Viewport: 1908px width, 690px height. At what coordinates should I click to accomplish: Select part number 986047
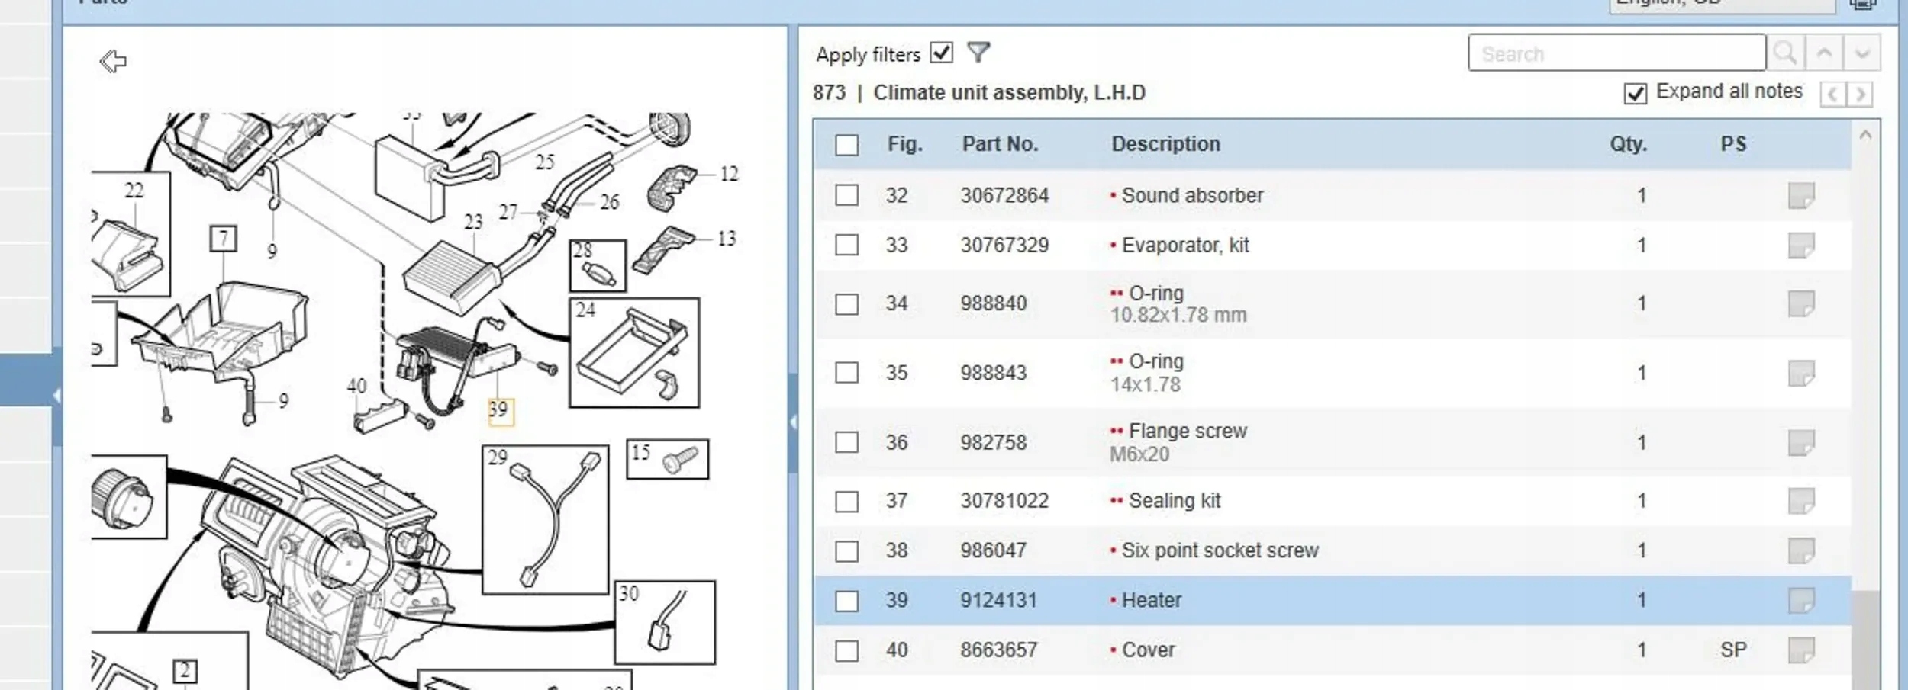[993, 550]
